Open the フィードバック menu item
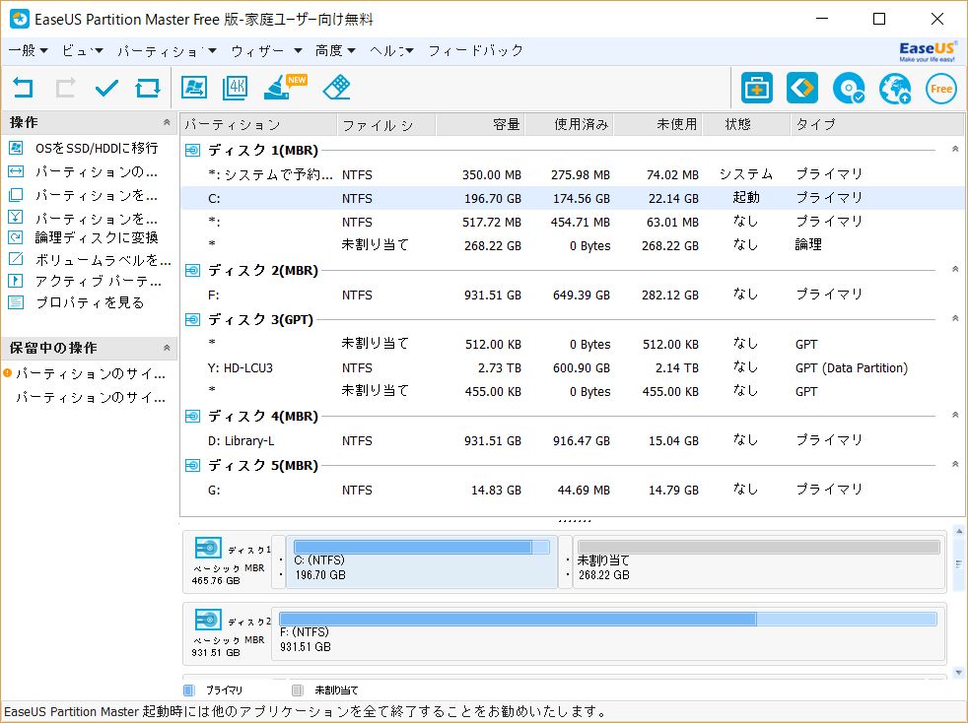Screen dimensions: 968x723 475,50
